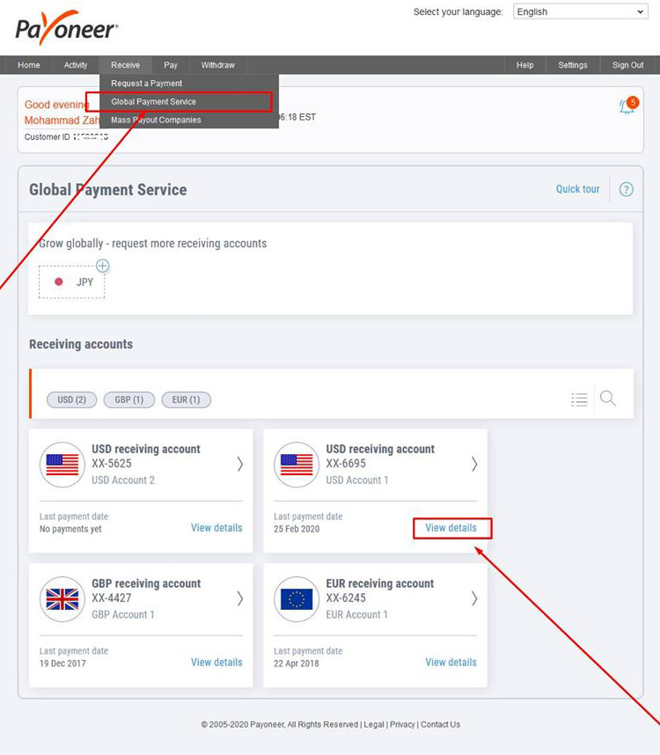660x755 pixels.
Task: Click the 'USD Account 2' label
Action: pos(123,480)
